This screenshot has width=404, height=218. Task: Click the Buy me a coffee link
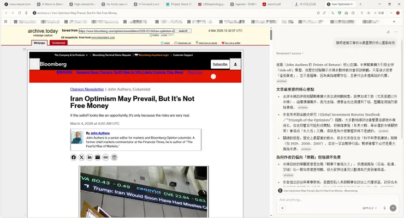(x=231, y=43)
